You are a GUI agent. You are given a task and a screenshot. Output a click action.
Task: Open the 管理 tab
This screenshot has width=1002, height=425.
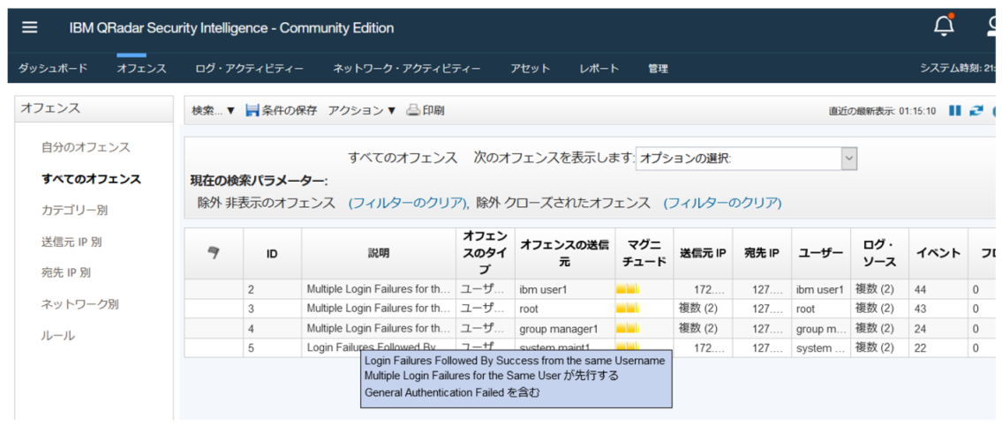(659, 68)
